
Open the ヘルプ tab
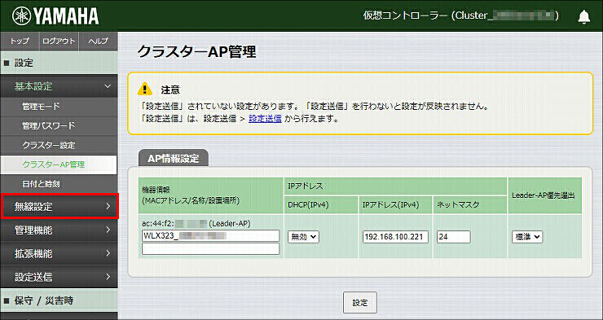(x=98, y=41)
